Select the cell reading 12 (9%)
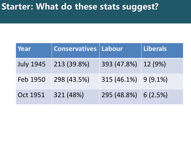 point(162,66)
